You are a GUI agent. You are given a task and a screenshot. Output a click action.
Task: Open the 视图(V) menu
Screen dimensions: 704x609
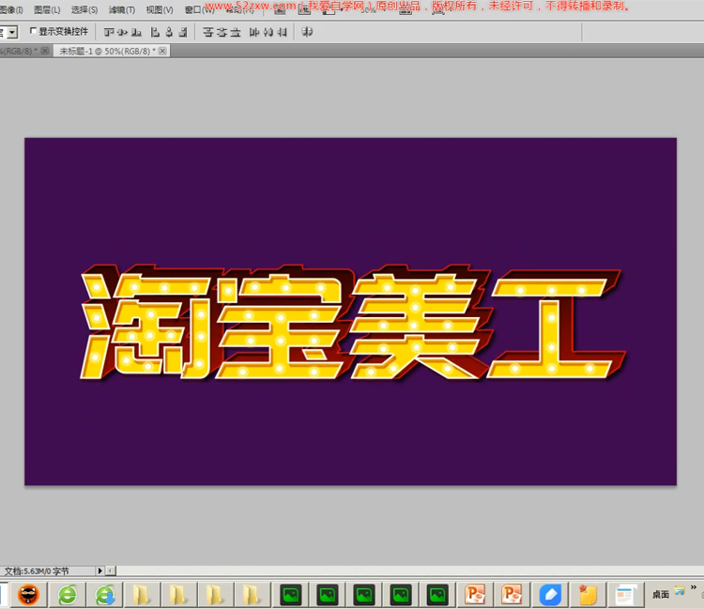pyautogui.click(x=160, y=9)
